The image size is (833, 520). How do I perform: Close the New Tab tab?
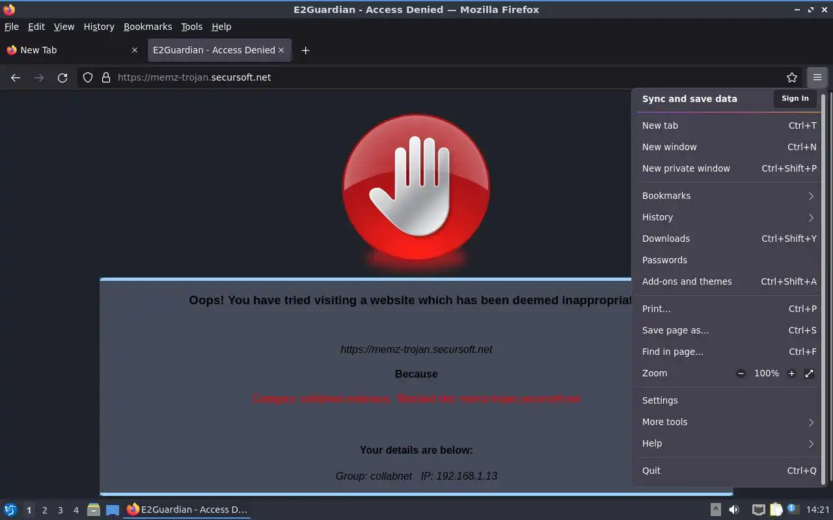[135, 50]
